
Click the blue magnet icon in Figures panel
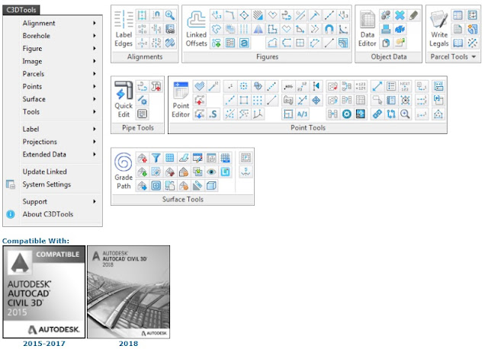click(329, 29)
